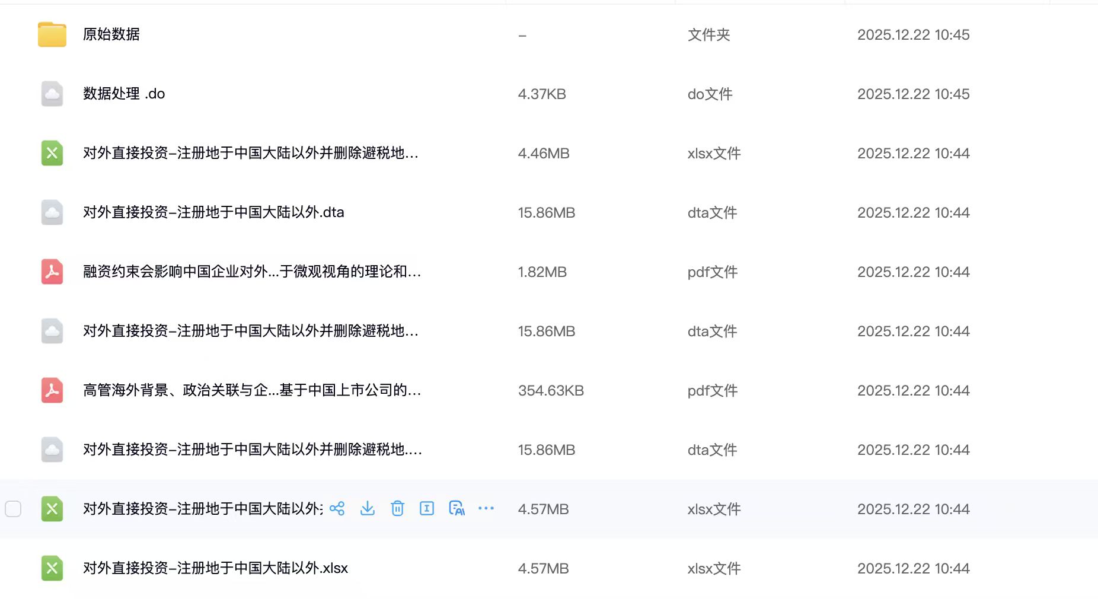Click the modified date in the 1.82MB row
Image resolution: width=1098 pixels, height=599 pixels.
pyautogui.click(x=914, y=272)
